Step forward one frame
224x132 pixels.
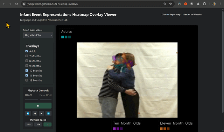[x=41, y=113]
